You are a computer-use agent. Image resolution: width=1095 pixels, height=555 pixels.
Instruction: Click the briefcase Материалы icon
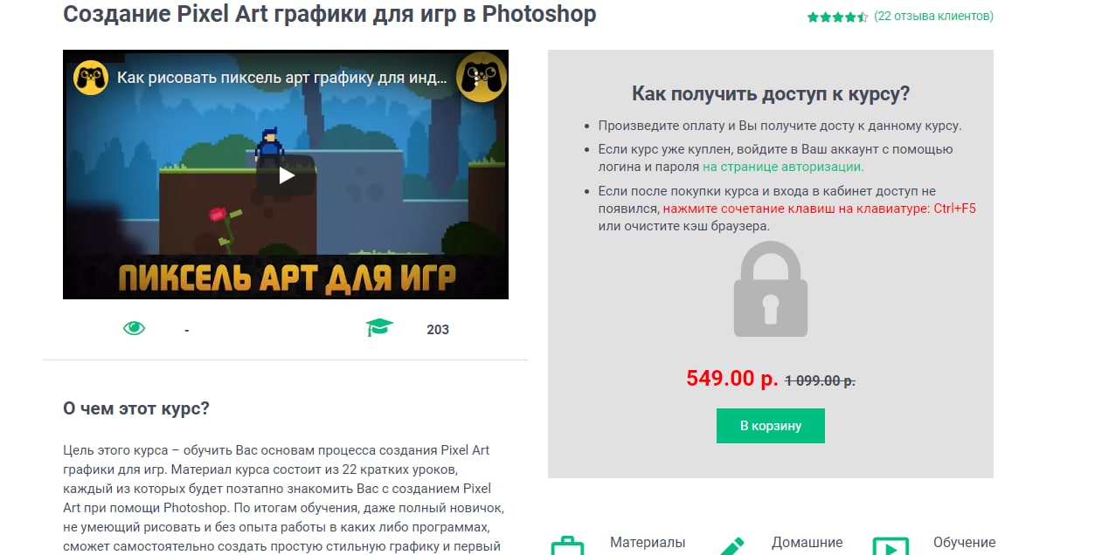click(x=567, y=546)
